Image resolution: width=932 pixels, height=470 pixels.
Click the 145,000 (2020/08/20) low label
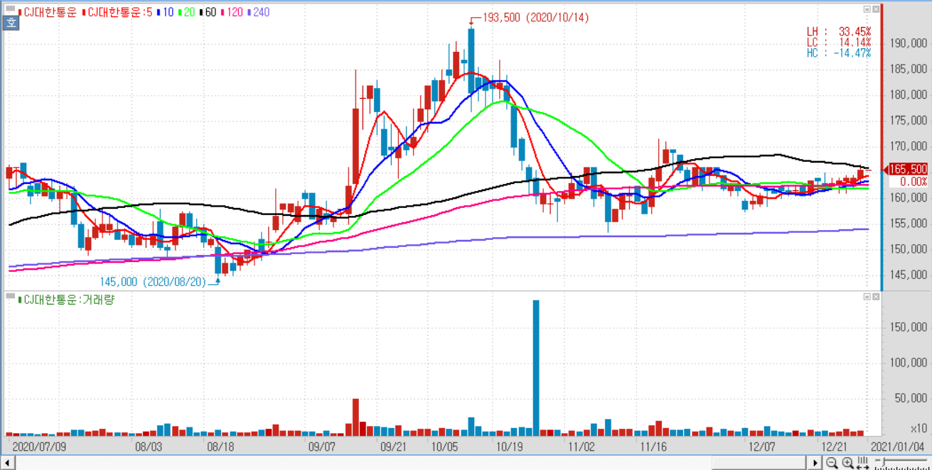point(152,282)
